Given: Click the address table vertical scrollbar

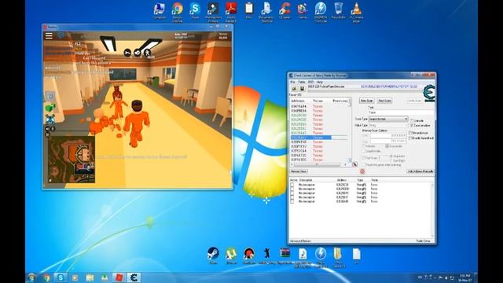Looking at the screenshot, I should pos(432,210).
